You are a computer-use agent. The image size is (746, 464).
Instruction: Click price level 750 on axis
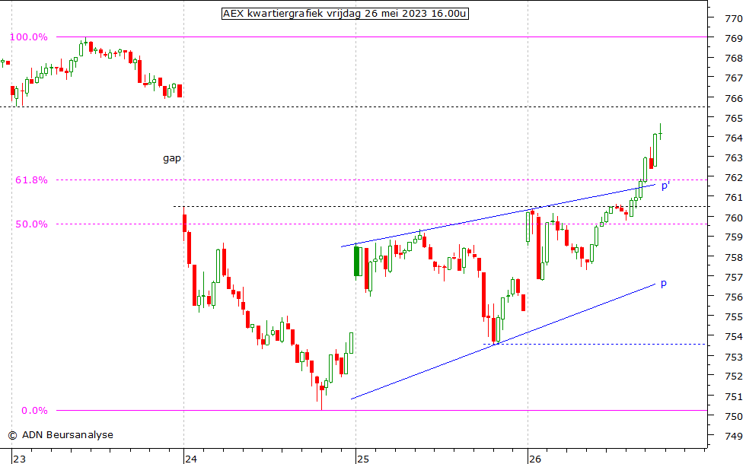pos(733,417)
